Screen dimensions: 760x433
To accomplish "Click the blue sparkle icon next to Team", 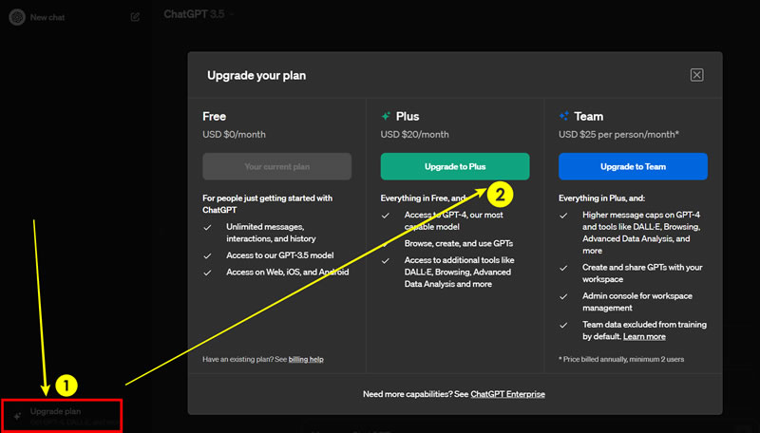I will tap(563, 116).
